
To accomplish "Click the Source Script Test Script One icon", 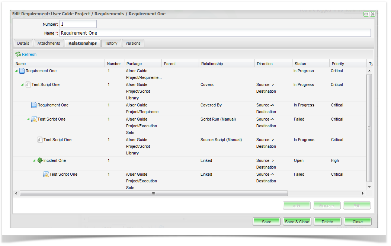I will click(x=40, y=140).
